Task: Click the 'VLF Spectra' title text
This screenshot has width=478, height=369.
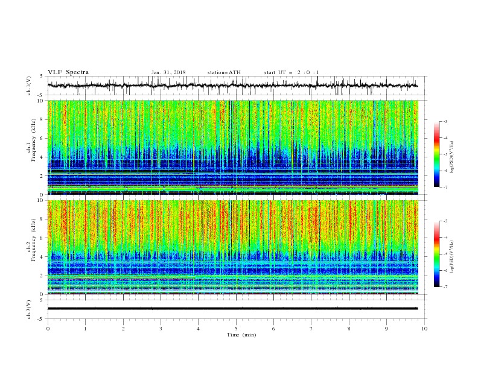Action: pyautogui.click(x=68, y=72)
